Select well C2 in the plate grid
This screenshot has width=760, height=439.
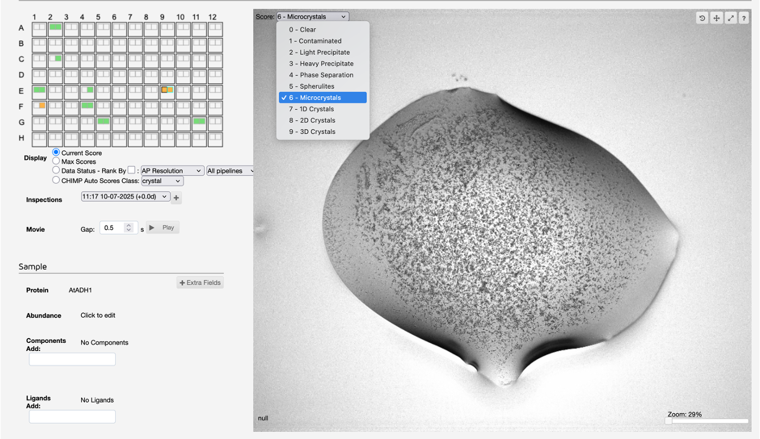point(55,60)
